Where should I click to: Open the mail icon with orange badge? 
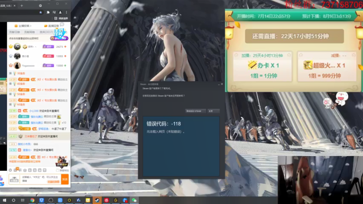click(x=15, y=170)
